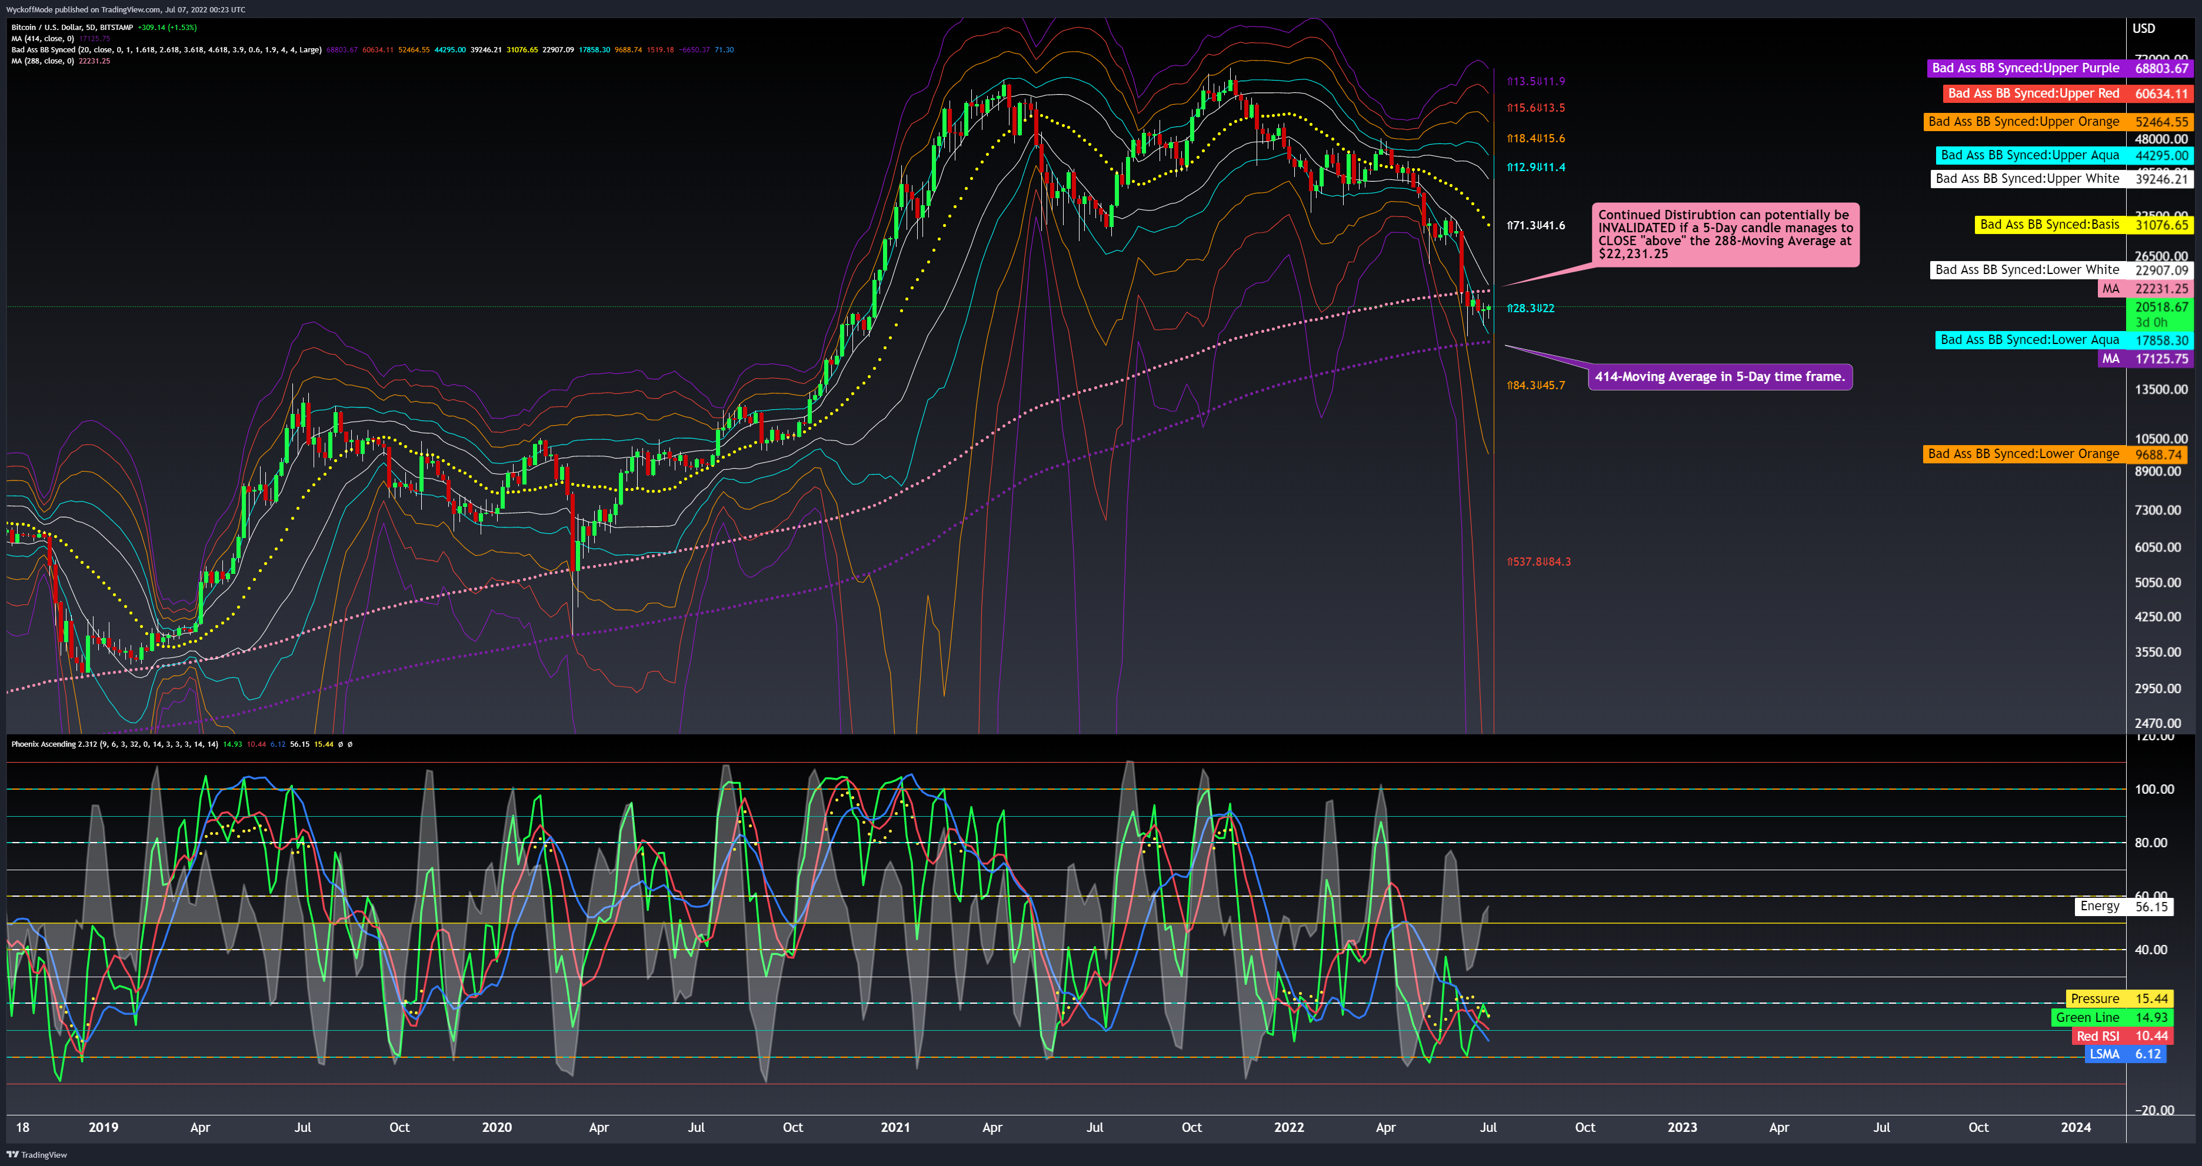Select the pink Continued Distribution annotation callout

(x=1725, y=235)
